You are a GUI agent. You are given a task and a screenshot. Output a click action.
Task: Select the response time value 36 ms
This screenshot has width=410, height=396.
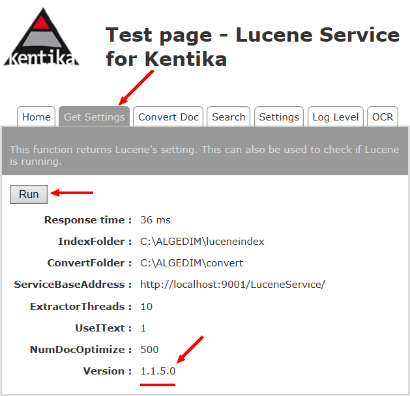155,220
